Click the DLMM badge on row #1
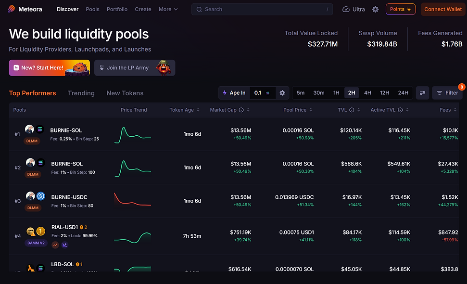 pyautogui.click(x=32, y=141)
